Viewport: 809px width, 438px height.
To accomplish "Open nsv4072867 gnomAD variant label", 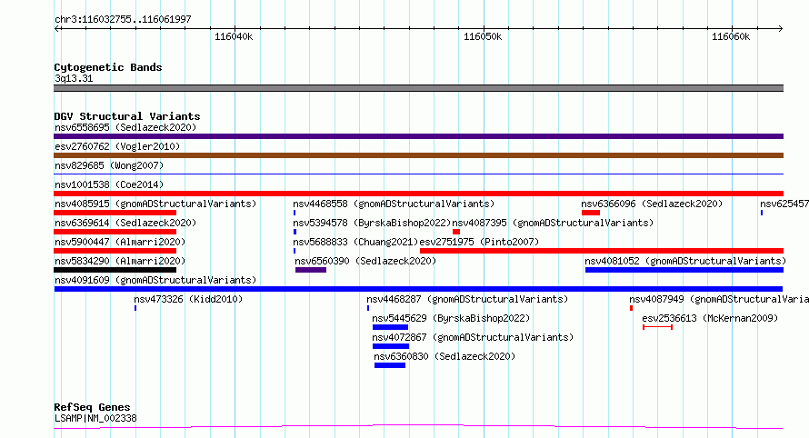I will point(473,337).
